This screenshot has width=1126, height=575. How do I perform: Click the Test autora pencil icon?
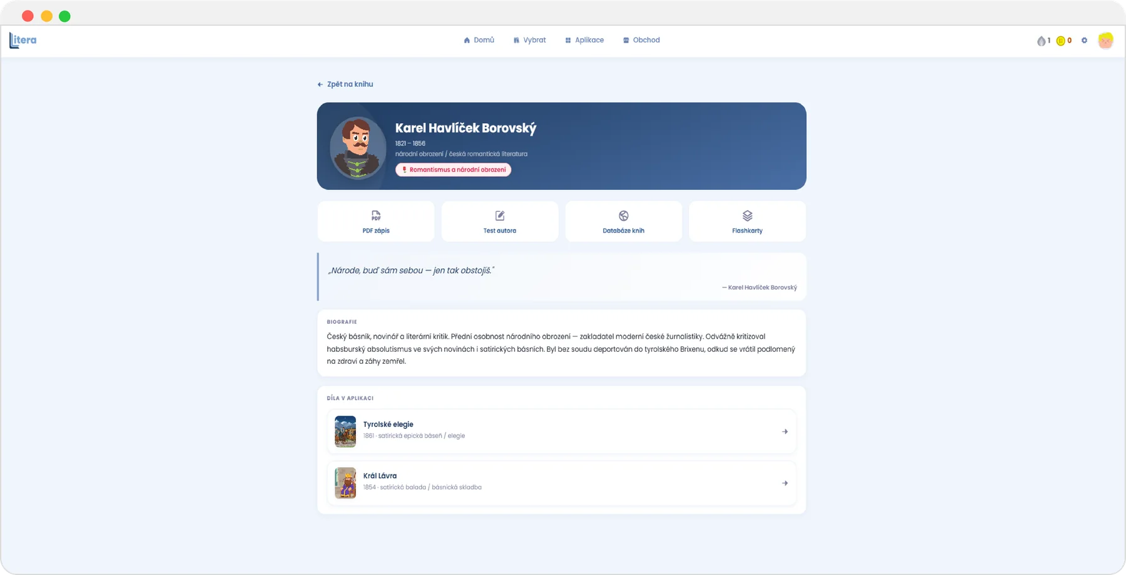(x=500, y=216)
